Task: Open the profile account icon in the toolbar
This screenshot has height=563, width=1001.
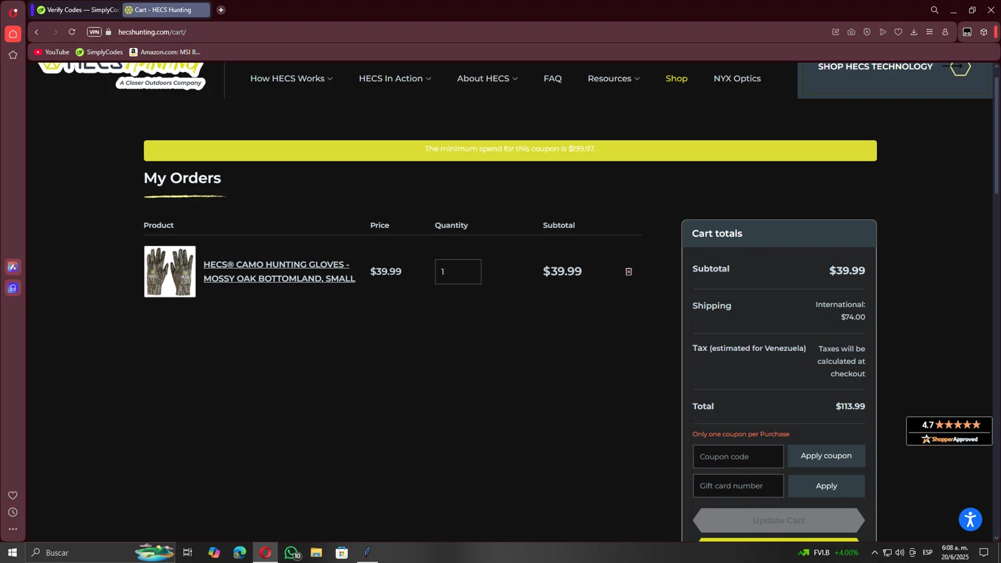Action: click(945, 32)
